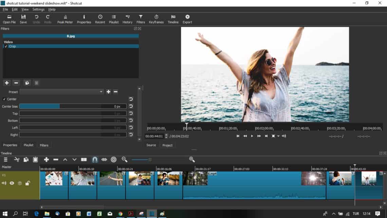Uncheck the Center checkbox in Crop filter
This screenshot has height=218, width=387.
click(4, 99)
